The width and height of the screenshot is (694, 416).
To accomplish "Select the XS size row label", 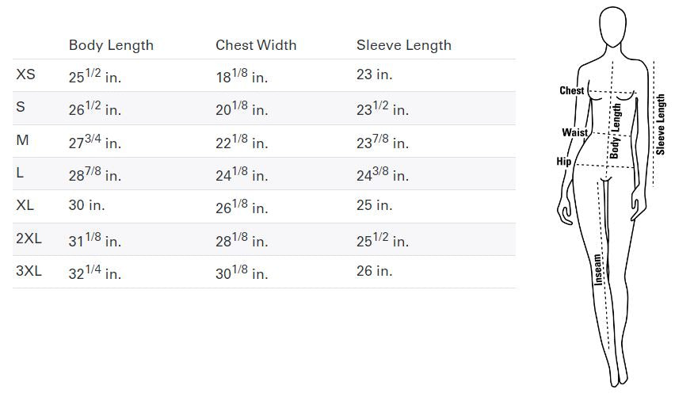I will 25,74.
